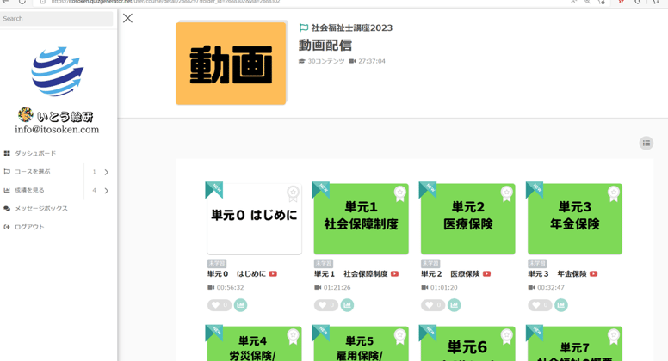
Task: Open the 単元4 労災保険 thumbnail card
Action: coord(254,344)
